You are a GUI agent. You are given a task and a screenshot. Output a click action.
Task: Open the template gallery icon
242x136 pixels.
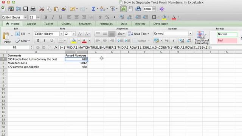[11, 9]
